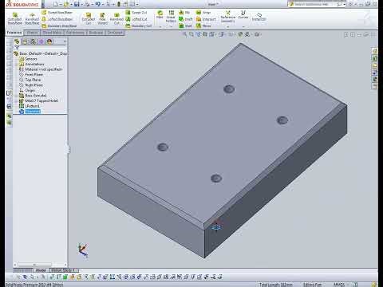
Task: Click the feature tree horizontal scrollbar
Action: [x=41, y=265]
